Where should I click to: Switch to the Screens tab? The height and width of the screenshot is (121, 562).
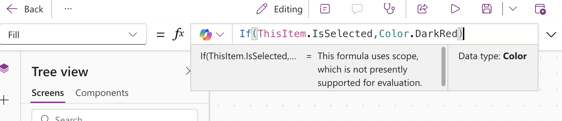click(48, 93)
